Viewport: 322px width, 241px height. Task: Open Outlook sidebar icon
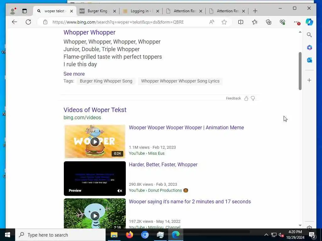(309, 60)
